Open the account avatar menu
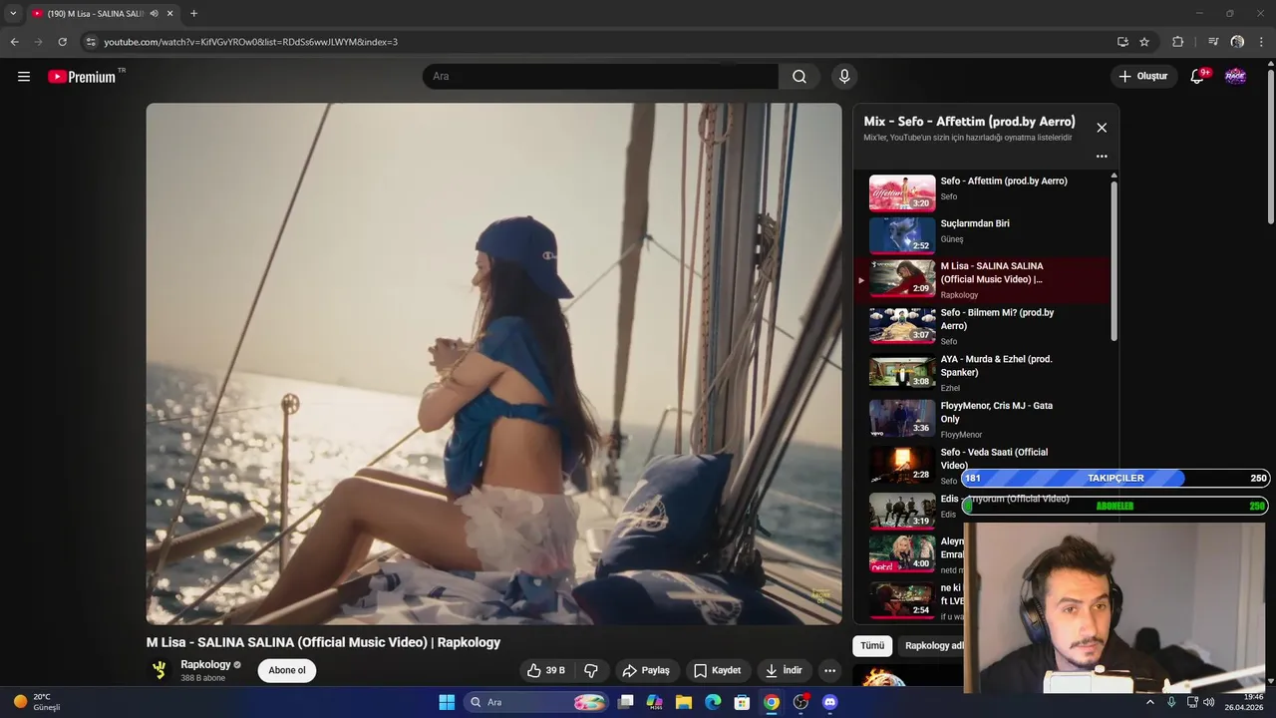 (1235, 77)
